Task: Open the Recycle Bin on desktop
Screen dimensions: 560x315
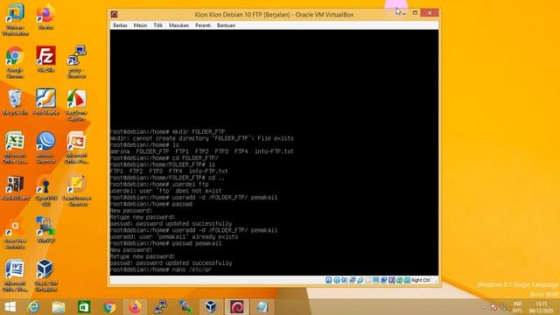Action: 16,102
